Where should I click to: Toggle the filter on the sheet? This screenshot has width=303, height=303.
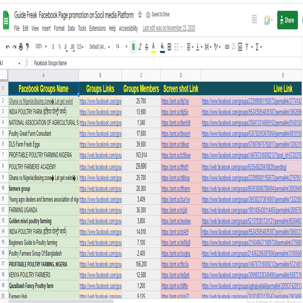(x=247, y=47)
